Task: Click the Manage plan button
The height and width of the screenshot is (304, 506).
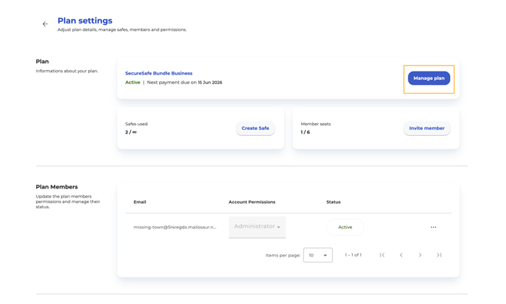Action: pyautogui.click(x=429, y=78)
